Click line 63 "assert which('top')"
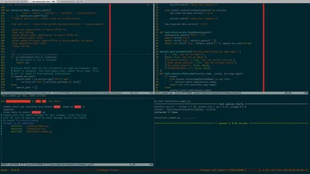Image resolution: width=310 pixels, height=174 pixels. click(x=177, y=38)
